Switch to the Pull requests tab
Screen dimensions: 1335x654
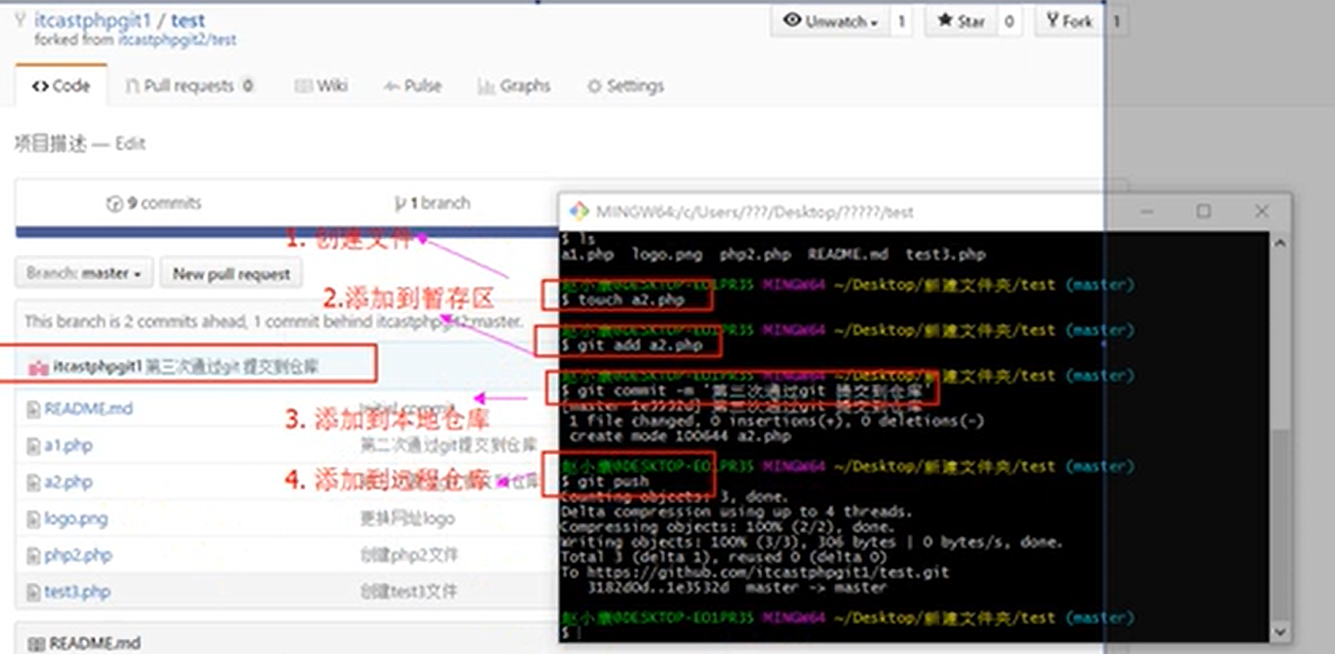click(189, 86)
